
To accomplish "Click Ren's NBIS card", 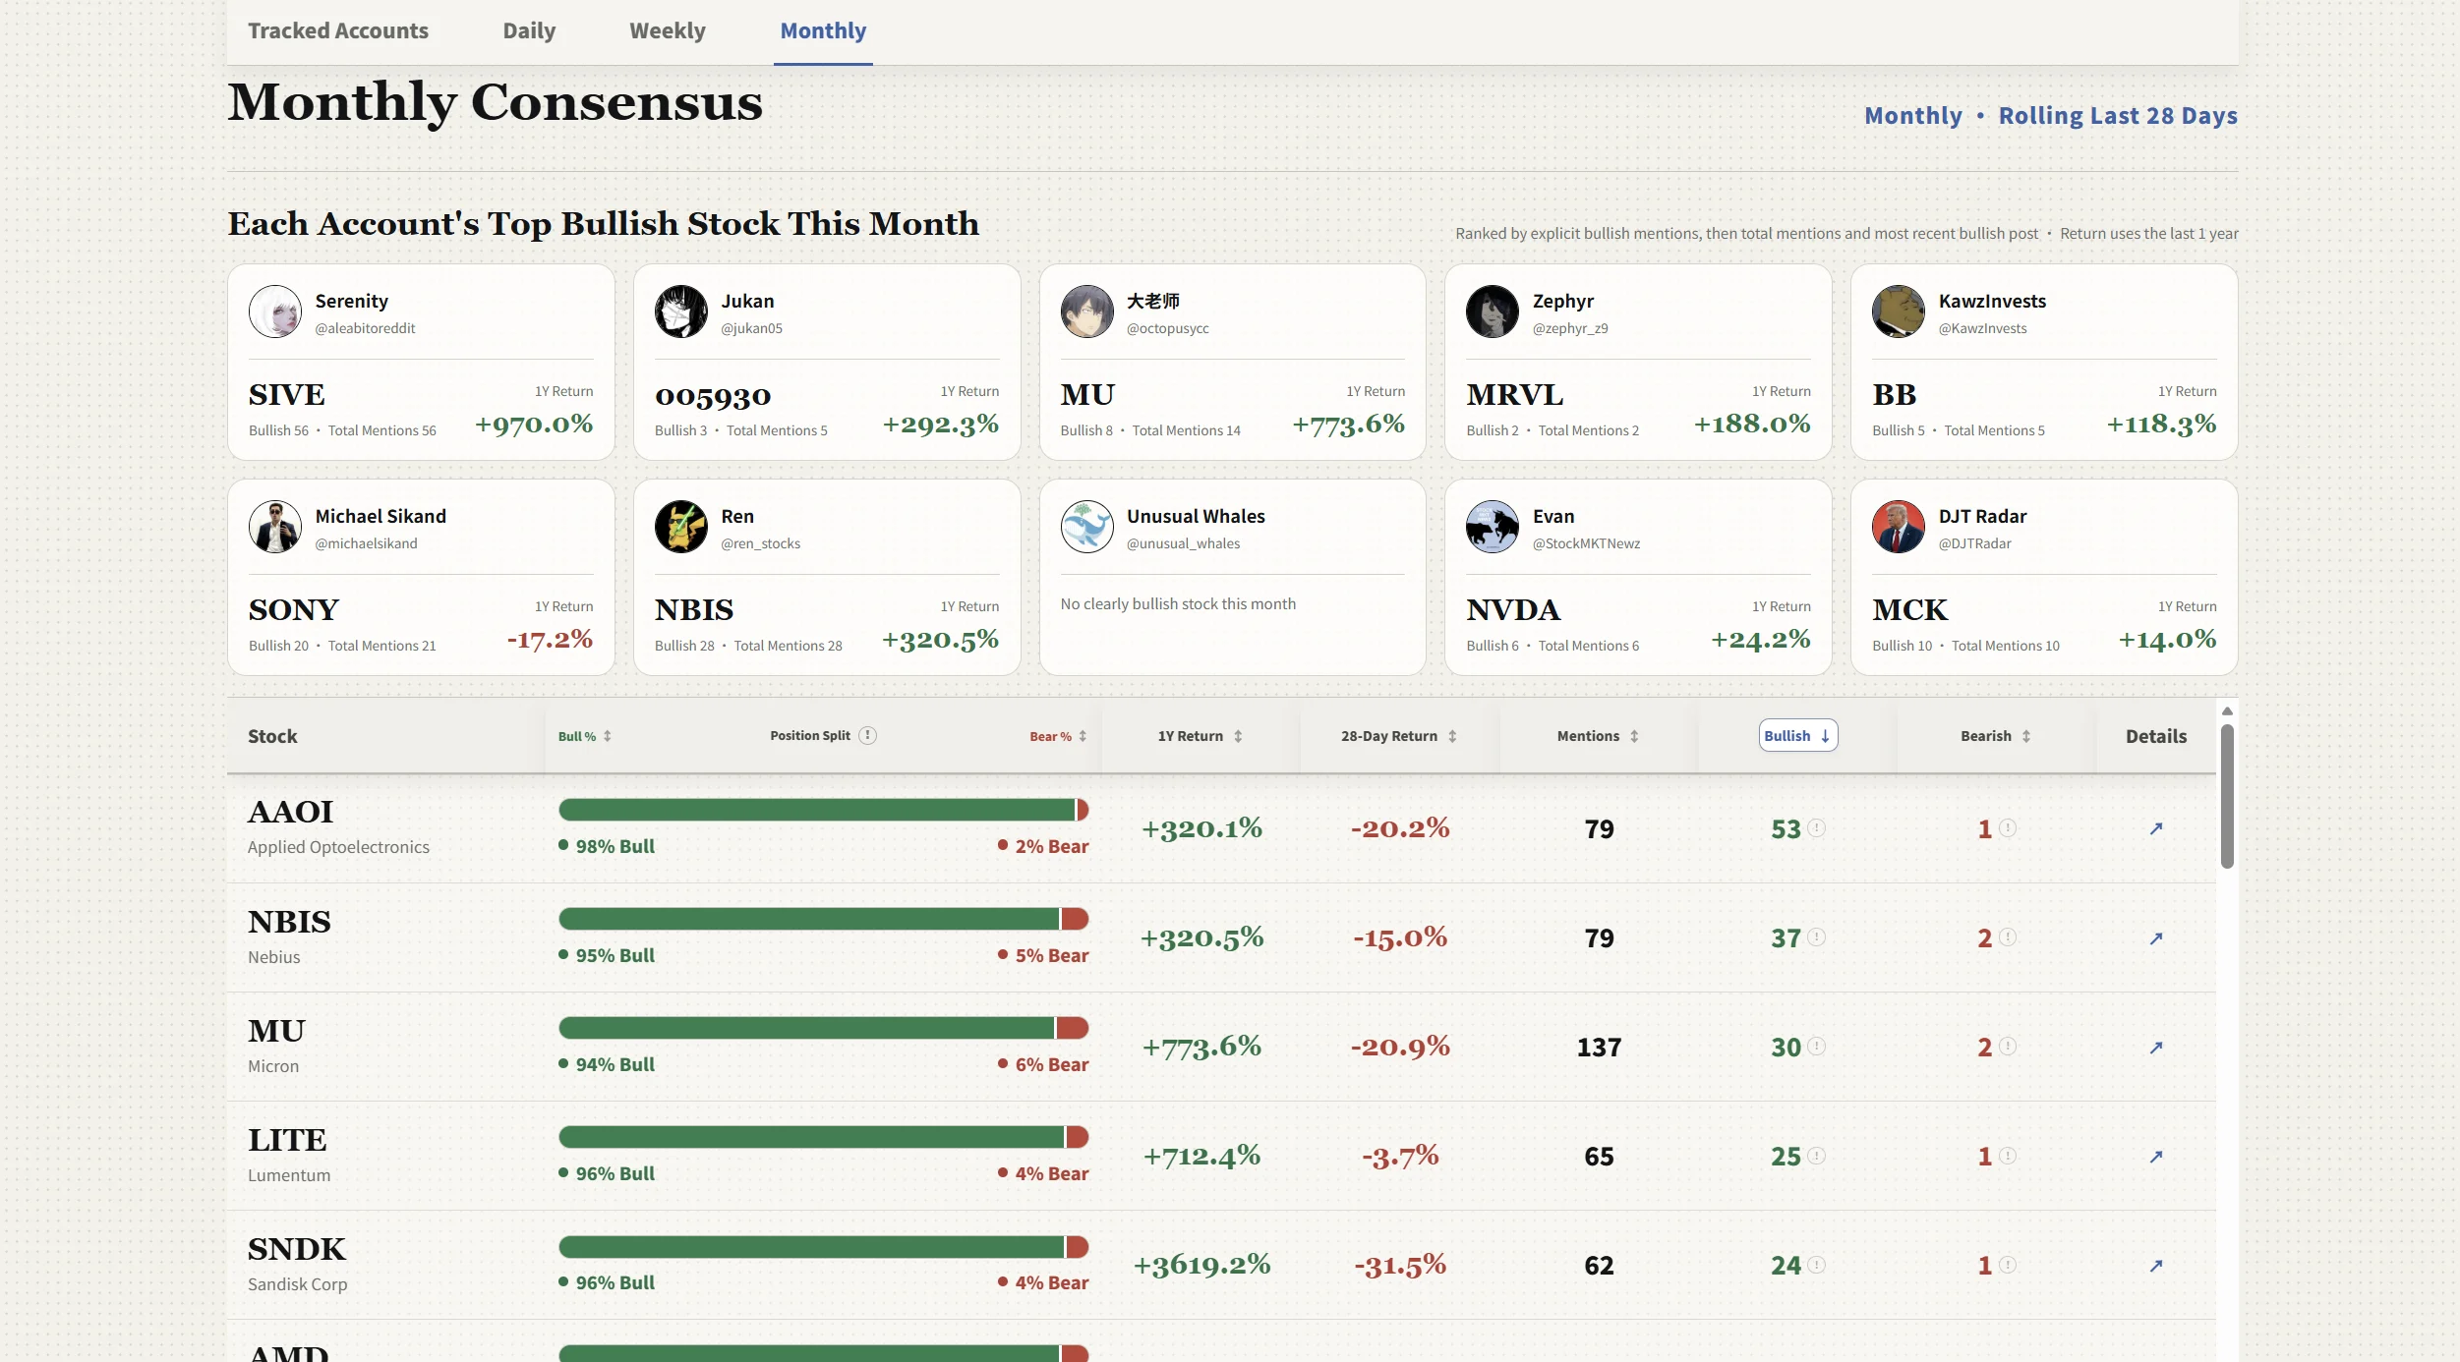I will [827, 577].
